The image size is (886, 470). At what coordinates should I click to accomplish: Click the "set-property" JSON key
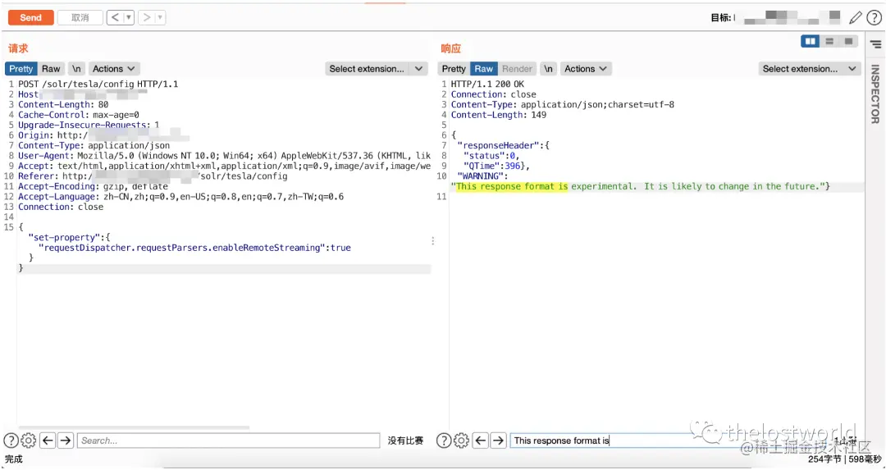click(x=66, y=238)
